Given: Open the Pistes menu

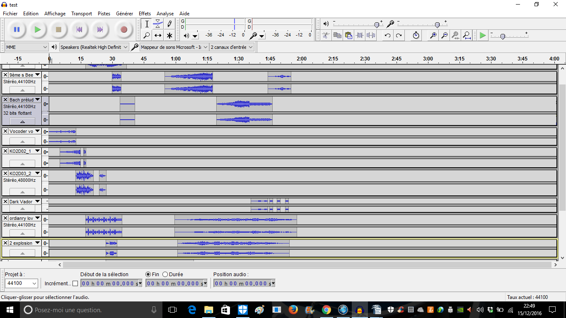Looking at the screenshot, I should (104, 14).
